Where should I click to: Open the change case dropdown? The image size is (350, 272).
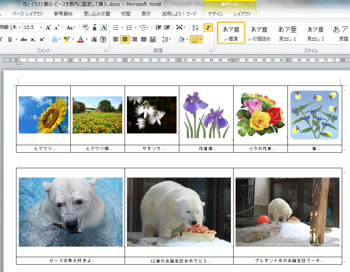(71, 28)
